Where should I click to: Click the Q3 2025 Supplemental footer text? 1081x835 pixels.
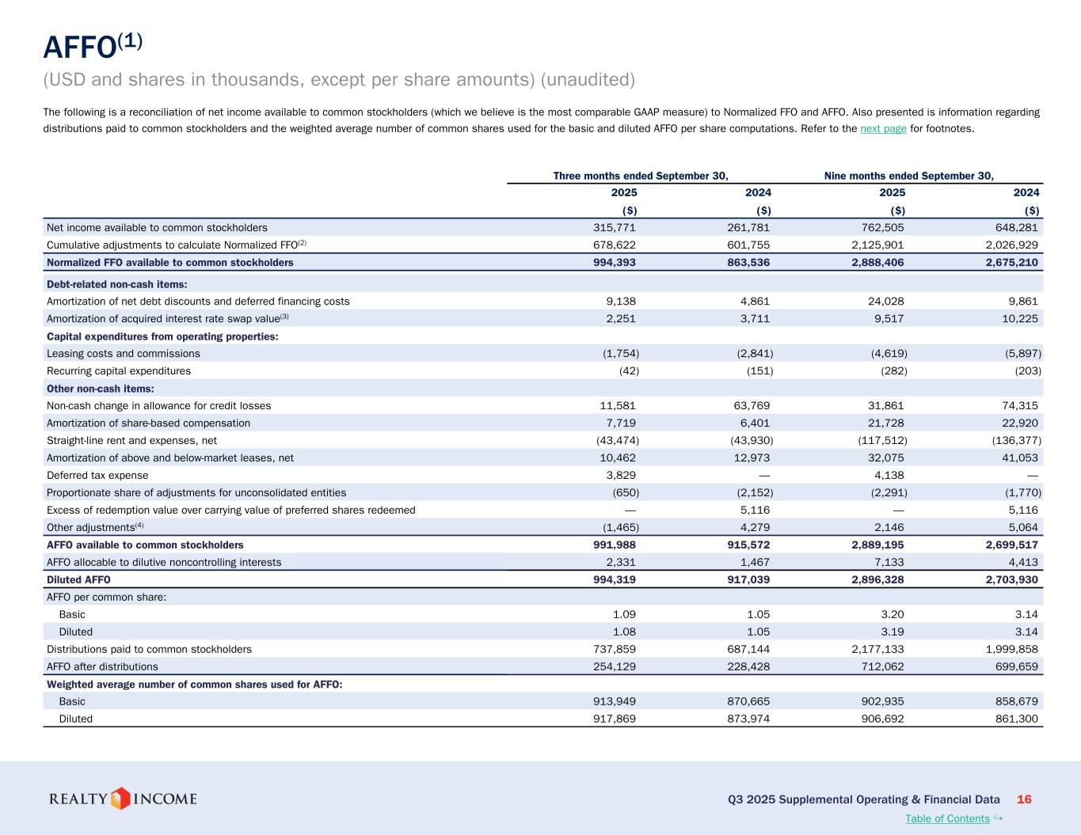coord(863,799)
